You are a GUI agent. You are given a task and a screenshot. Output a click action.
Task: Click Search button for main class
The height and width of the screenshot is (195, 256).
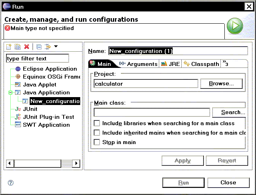click(229, 112)
